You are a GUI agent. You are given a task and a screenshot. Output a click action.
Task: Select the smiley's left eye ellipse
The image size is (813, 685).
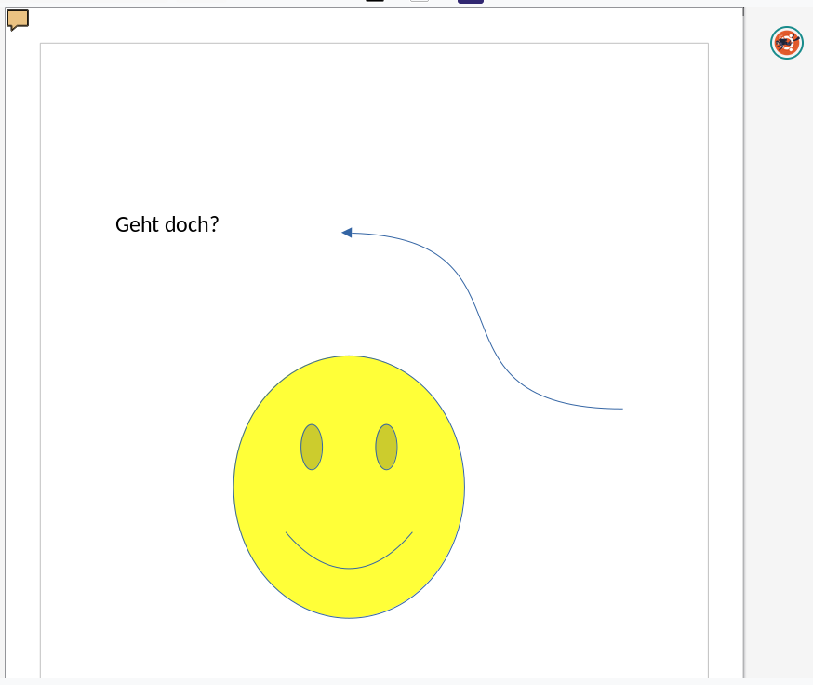point(312,447)
